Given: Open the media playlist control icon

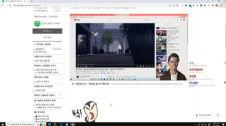Looking at the screenshot, I should click(209, 5).
